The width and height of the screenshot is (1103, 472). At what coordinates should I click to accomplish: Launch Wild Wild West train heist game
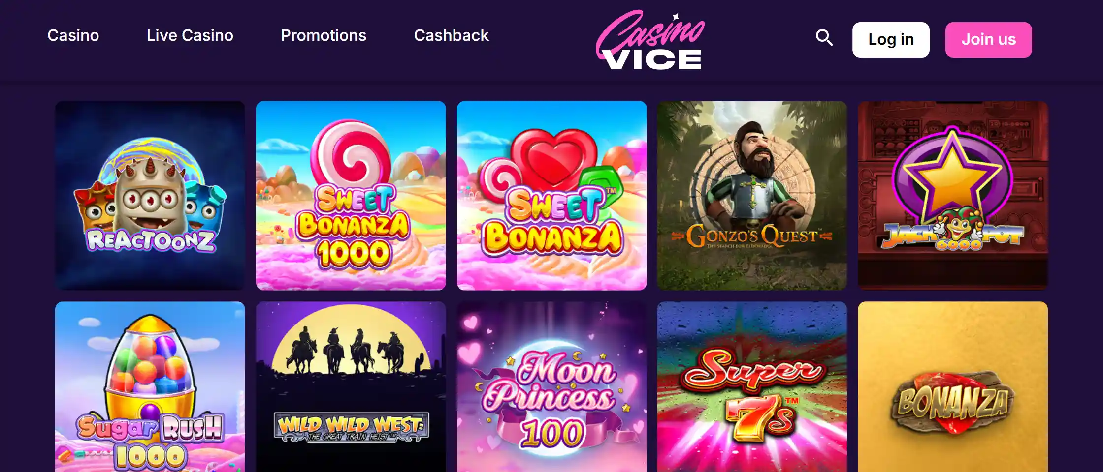[x=351, y=387]
